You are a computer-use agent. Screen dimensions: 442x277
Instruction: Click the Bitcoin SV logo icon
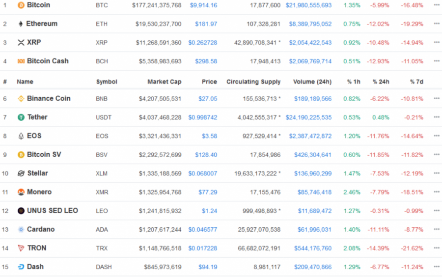21,155
